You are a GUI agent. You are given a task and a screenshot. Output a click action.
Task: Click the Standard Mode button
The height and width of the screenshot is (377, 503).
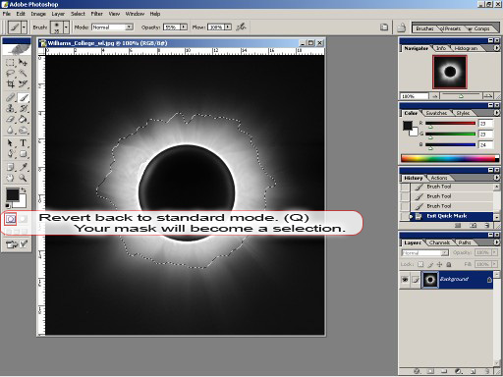tap(11, 219)
